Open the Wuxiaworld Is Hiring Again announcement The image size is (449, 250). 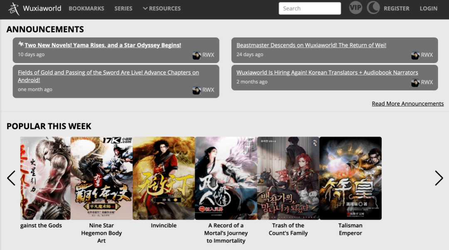(x=327, y=72)
